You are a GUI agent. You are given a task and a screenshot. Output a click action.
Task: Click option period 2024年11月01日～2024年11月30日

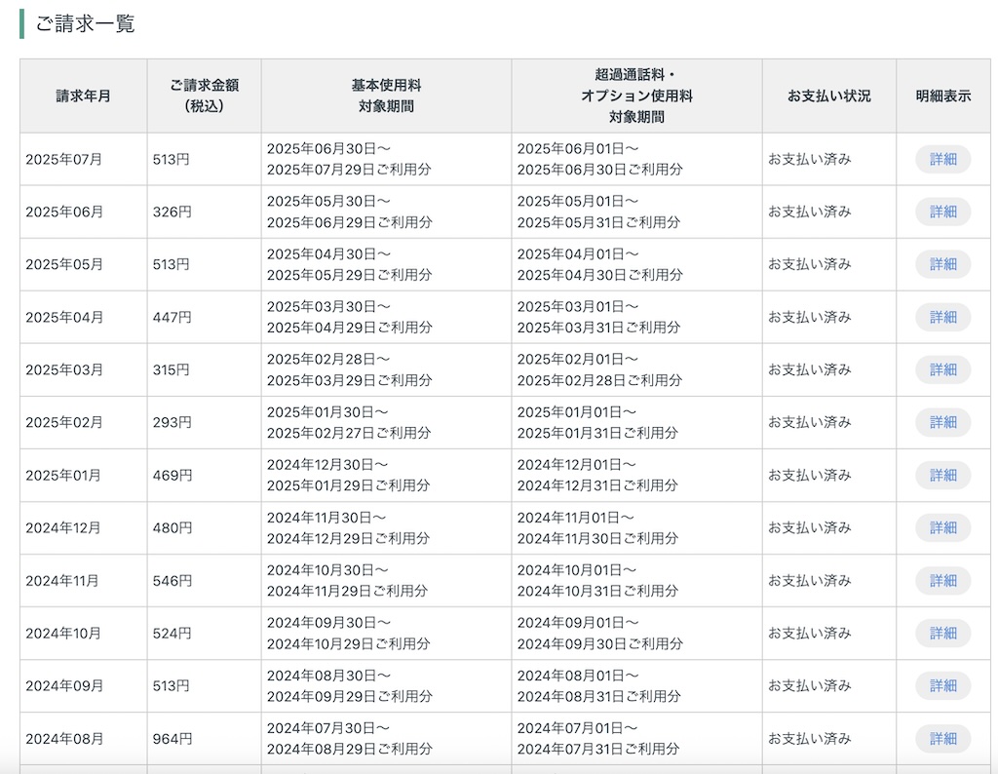point(597,527)
